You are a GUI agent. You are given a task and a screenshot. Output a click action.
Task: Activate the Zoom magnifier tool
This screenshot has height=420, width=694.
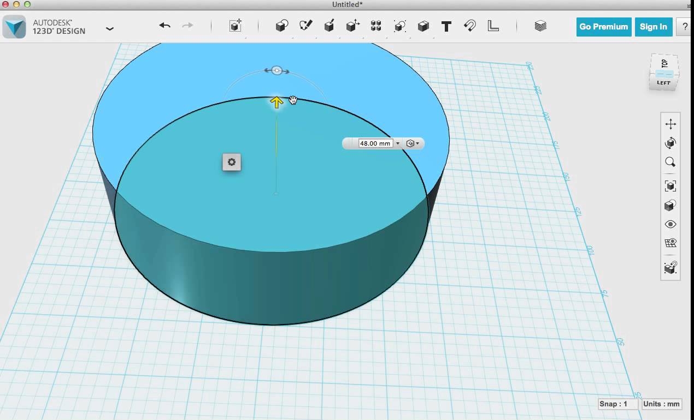tap(671, 162)
